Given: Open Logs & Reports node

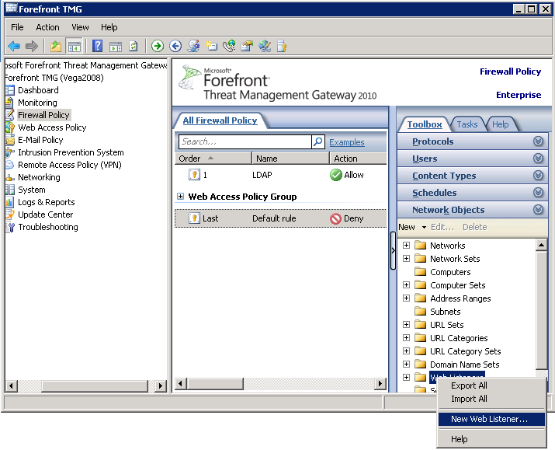Looking at the screenshot, I should coord(46,202).
